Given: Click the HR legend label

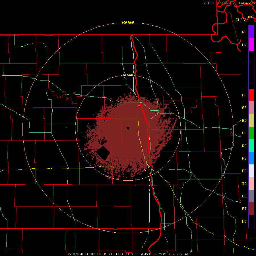Looking at the screenshot, I should pos(244,133).
